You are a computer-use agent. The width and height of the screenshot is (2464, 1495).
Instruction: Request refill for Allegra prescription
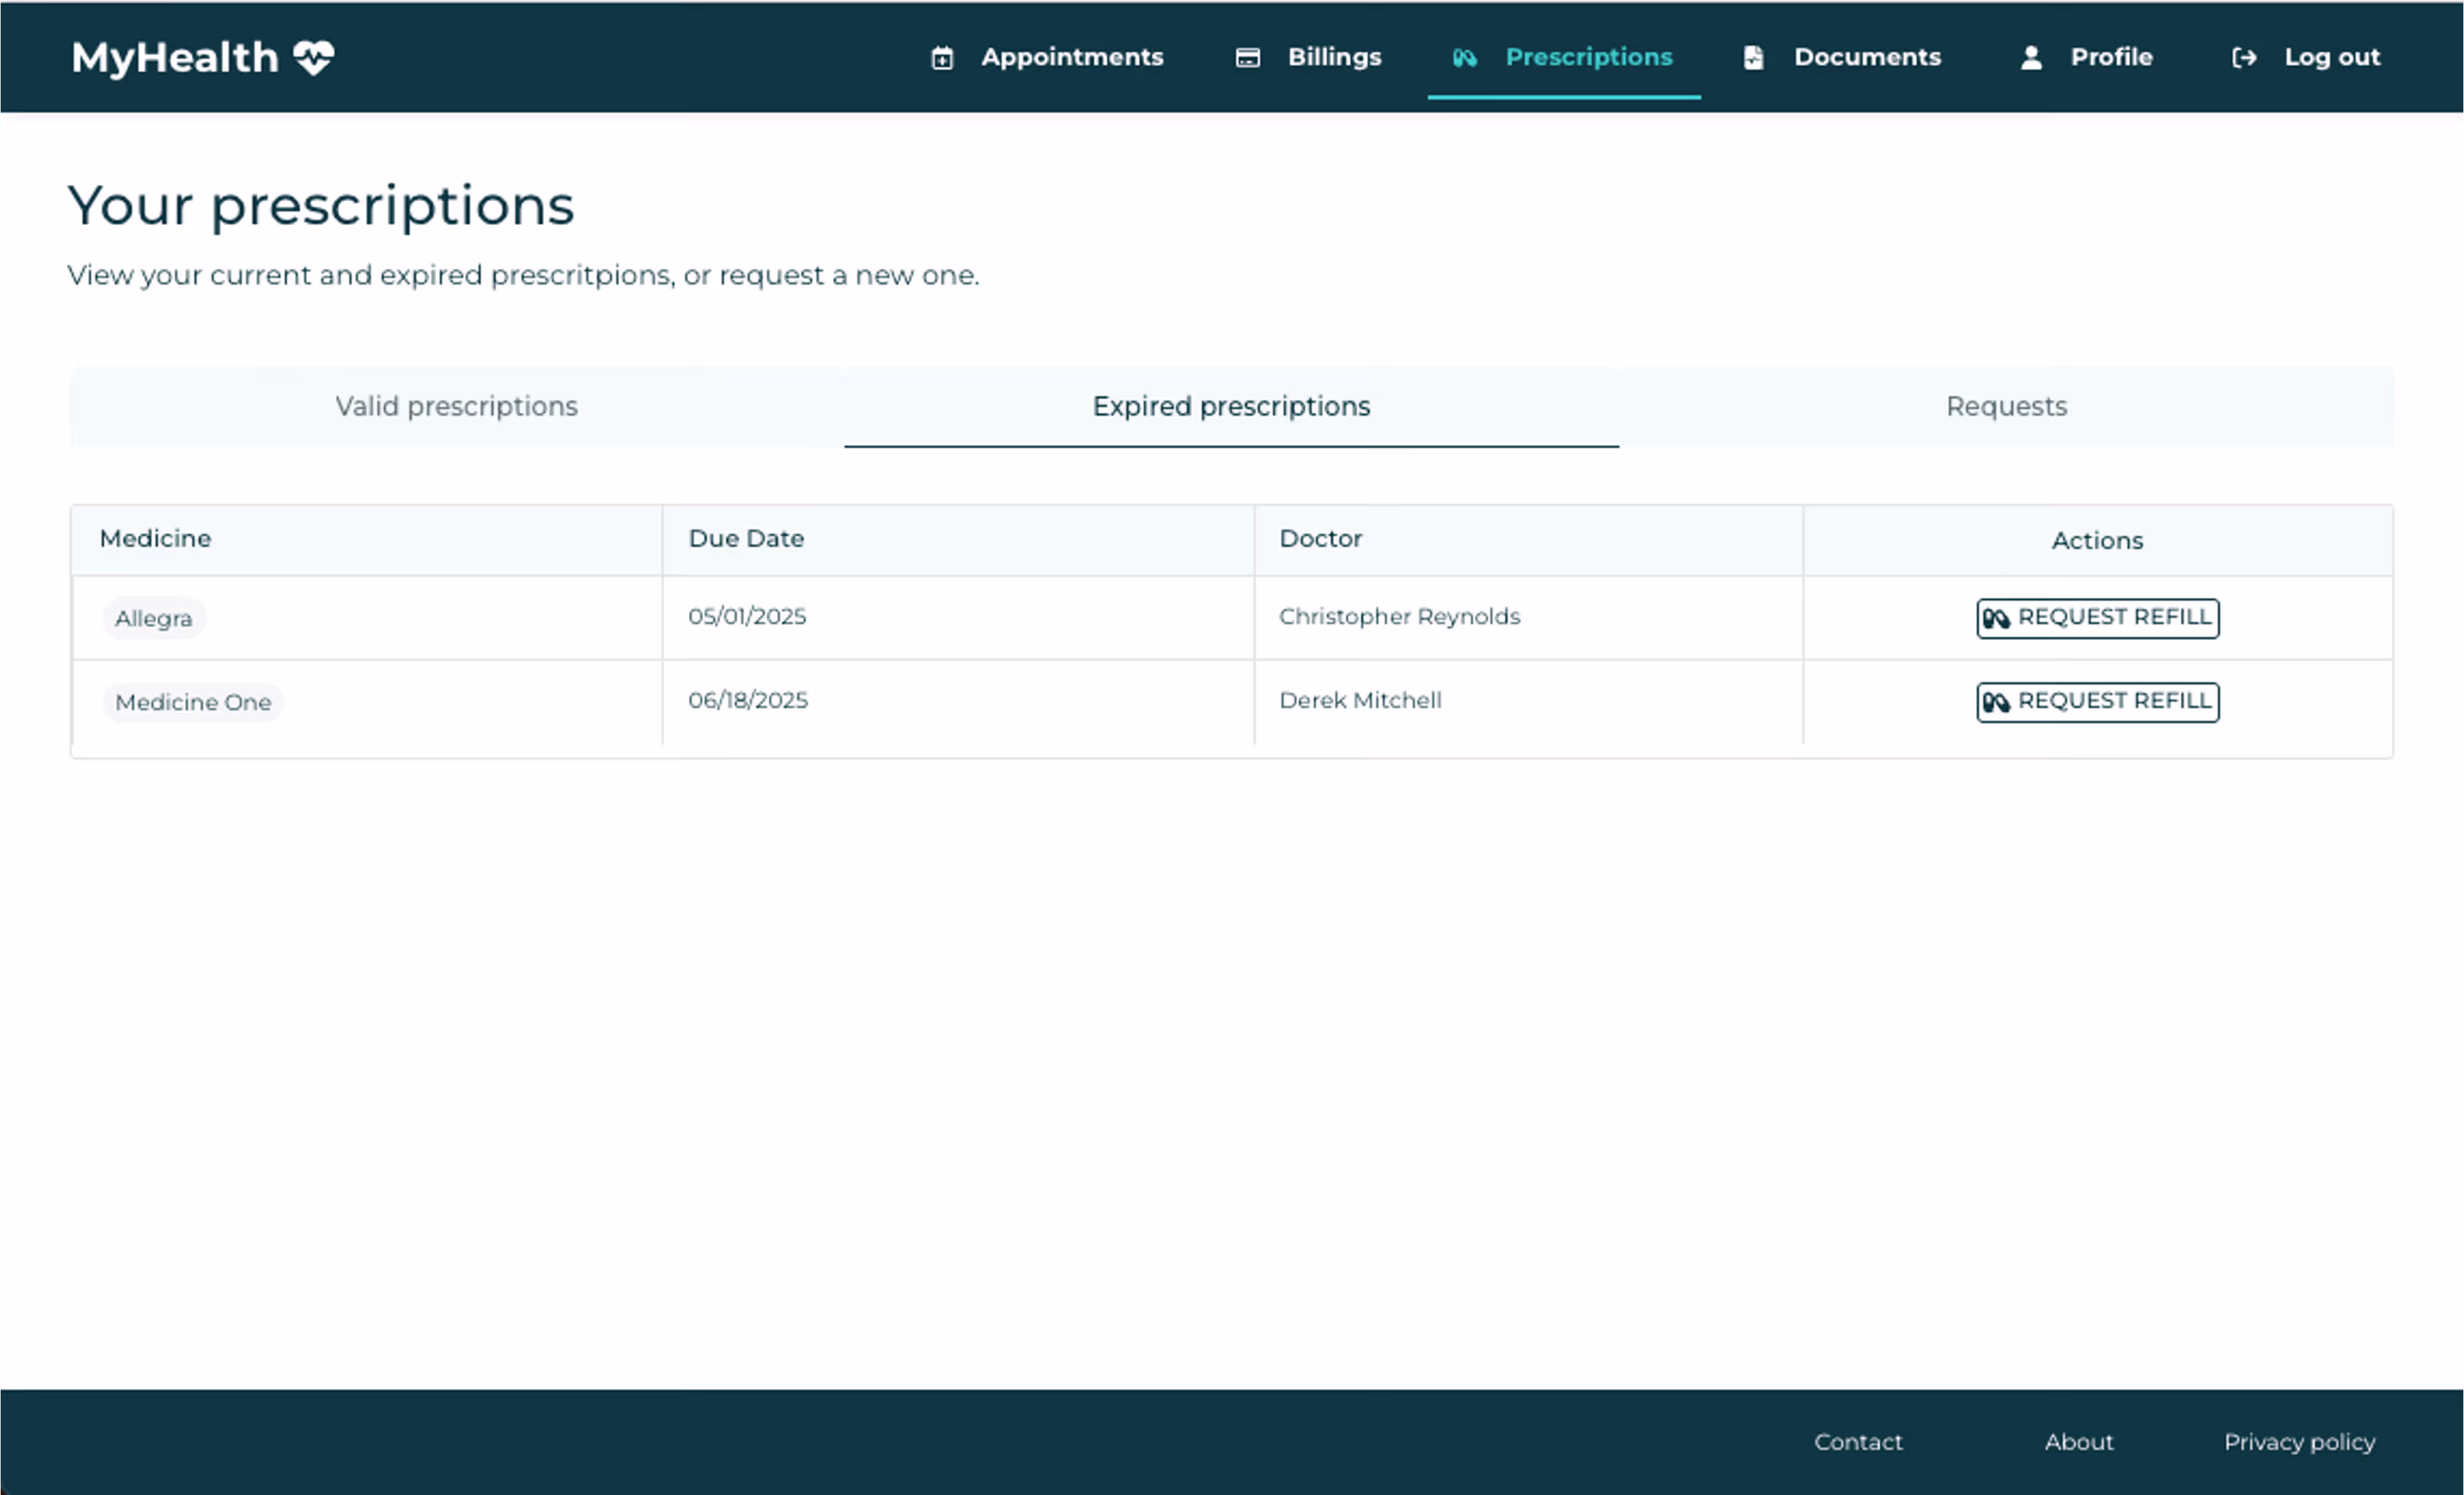click(2097, 617)
